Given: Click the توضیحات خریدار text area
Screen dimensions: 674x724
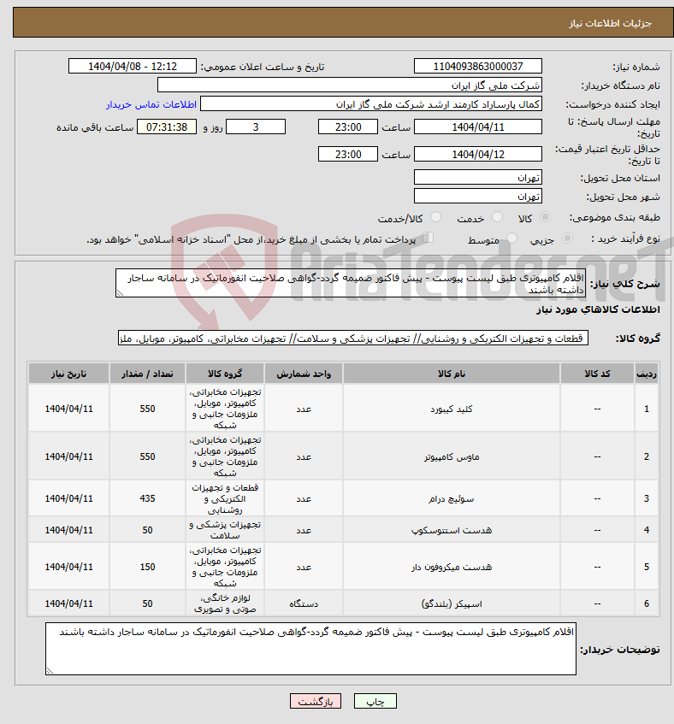Looking at the screenshot, I should point(310,649).
